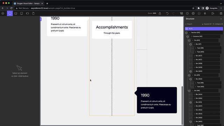
Task: Select the Div [#38] row
Action: tap(206, 63)
